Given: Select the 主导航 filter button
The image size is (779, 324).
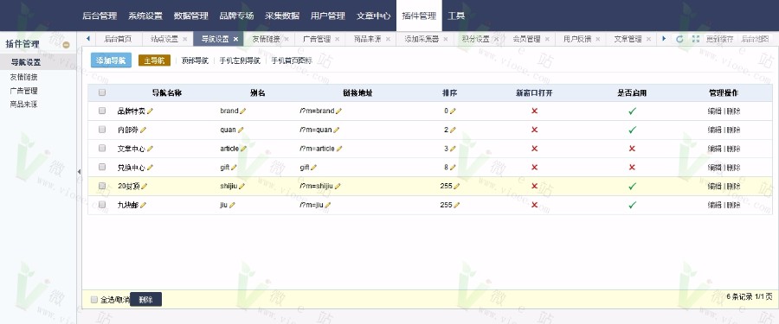Looking at the screenshot, I should coord(155,60).
